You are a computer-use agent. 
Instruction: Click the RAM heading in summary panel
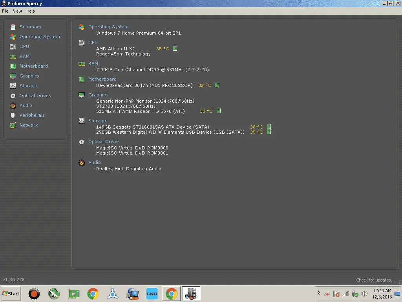point(93,63)
